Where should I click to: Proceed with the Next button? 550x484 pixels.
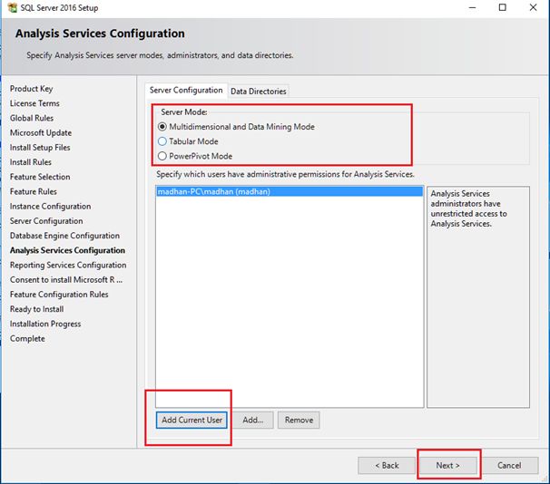pyautogui.click(x=447, y=465)
